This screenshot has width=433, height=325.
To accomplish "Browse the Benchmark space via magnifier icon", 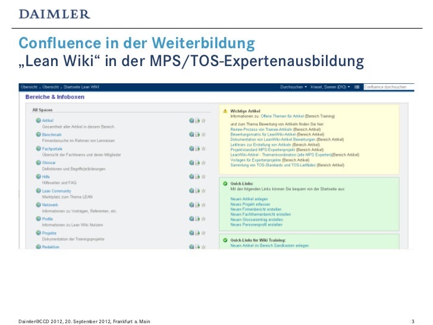I will click(192, 135).
